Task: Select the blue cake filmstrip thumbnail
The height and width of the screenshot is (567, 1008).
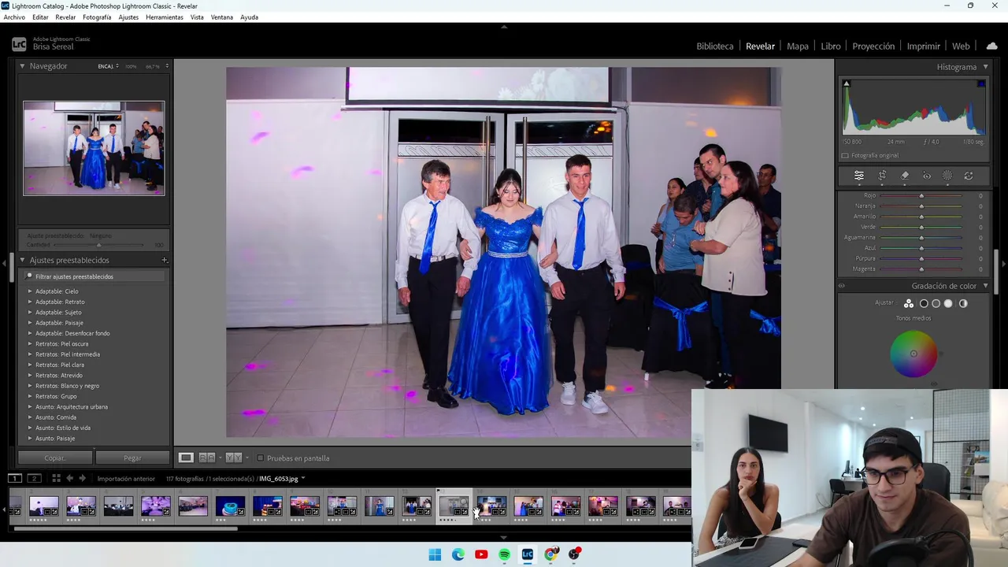Action: 230,506
